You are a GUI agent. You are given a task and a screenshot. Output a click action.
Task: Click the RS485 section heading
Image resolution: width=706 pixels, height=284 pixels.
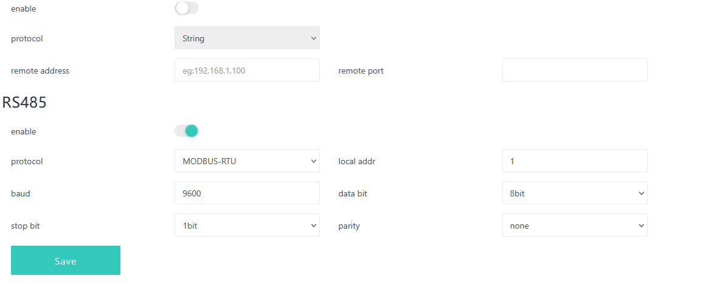pyautogui.click(x=25, y=102)
